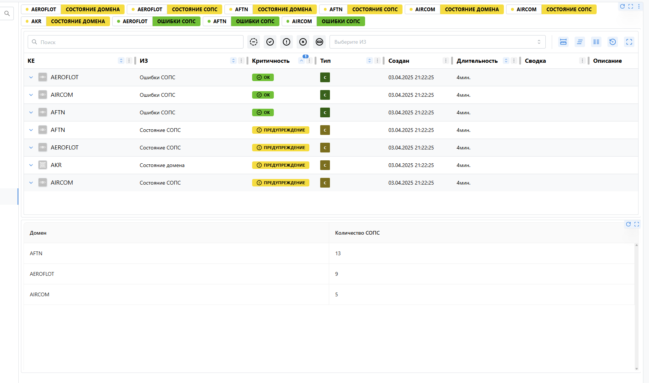Click the Количество СОПС column header
The height and width of the screenshot is (383, 649).
point(482,233)
